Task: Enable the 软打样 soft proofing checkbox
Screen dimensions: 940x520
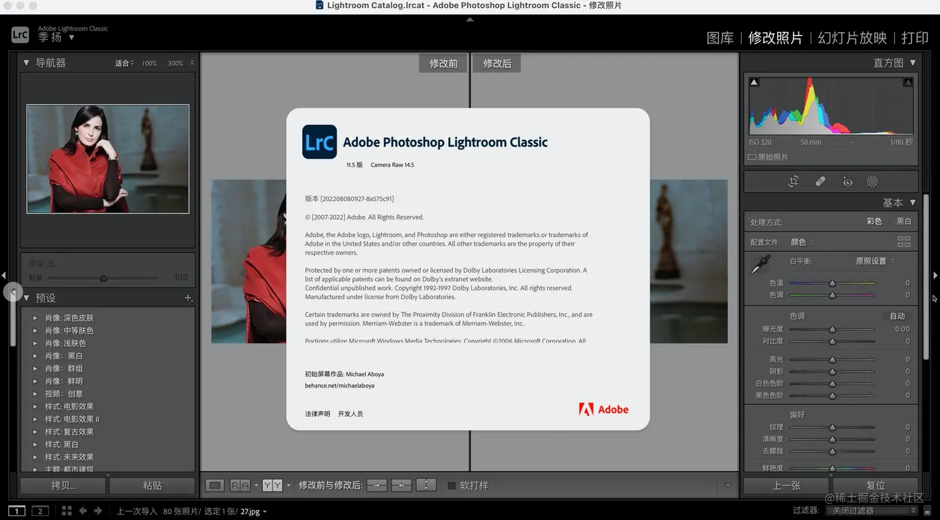Action: point(452,485)
